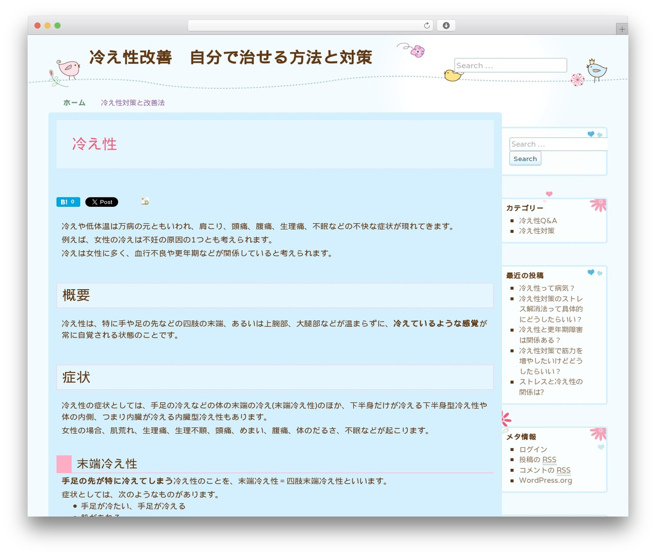The image size is (656, 556).
Task: Click the bold text 手足の先が特に冷えてしまう
Action: 117,481
